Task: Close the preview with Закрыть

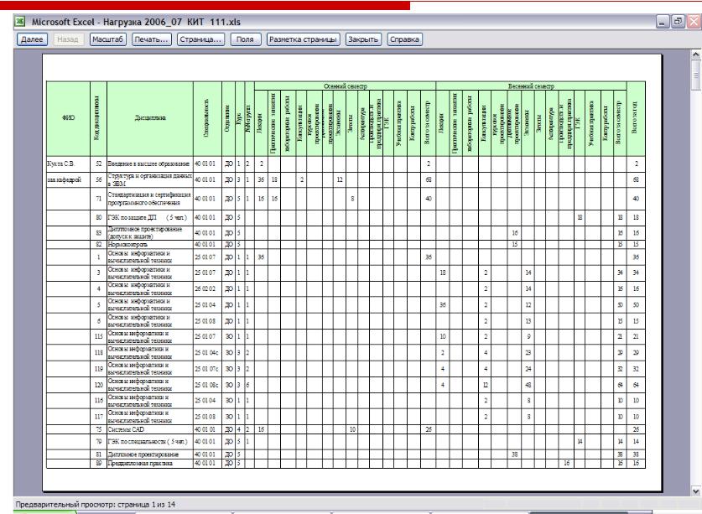Action: pyautogui.click(x=363, y=39)
